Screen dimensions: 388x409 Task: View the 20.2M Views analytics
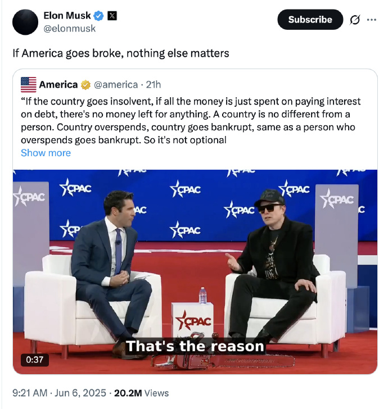(x=141, y=393)
